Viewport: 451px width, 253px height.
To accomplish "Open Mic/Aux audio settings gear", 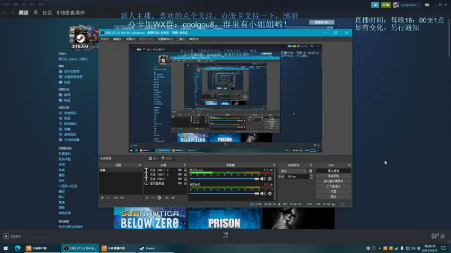I will pyautogui.click(x=270, y=179).
